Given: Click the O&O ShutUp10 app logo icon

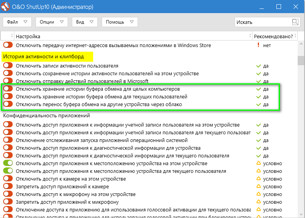Looking at the screenshot, I should tap(5, 7).
